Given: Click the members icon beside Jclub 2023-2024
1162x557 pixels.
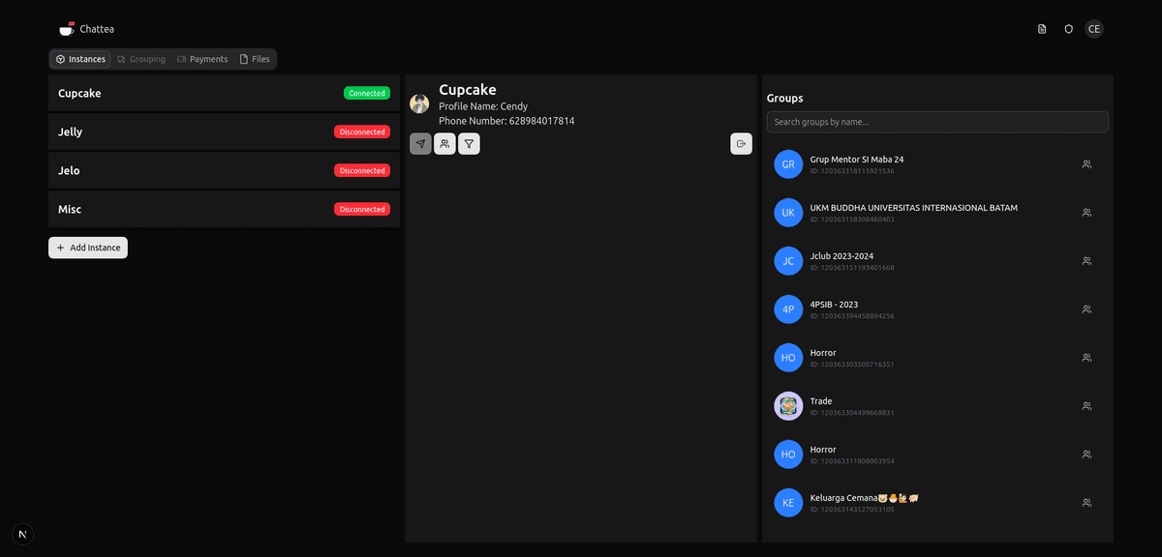Looking at the screenshot, I should coord(1086,261).
